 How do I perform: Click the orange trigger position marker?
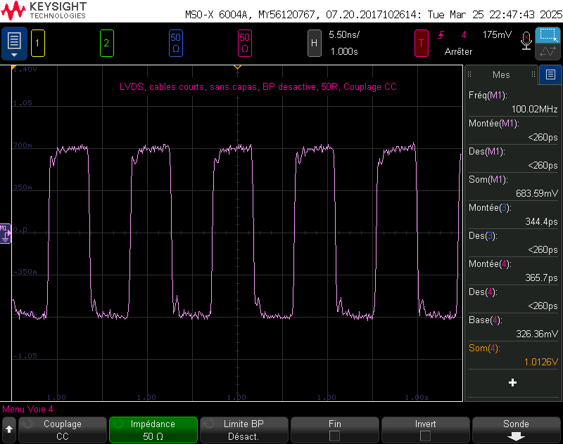237,67
